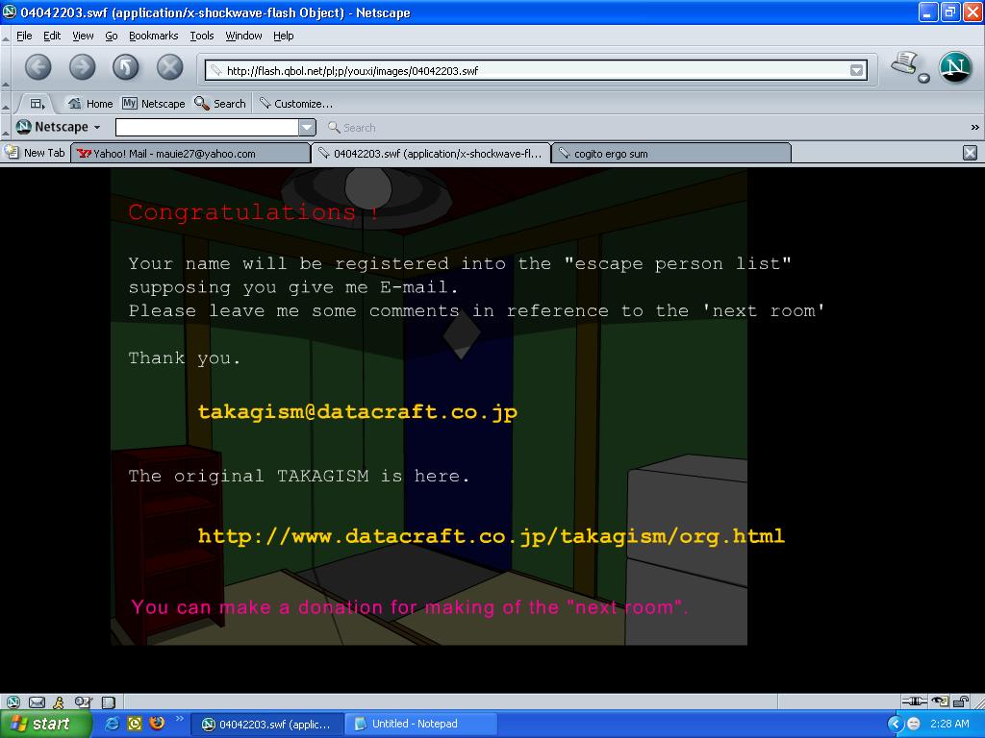Open the print options dropdown arrow
This screenshot has height=738, width=985.
(x=923, y=79)
